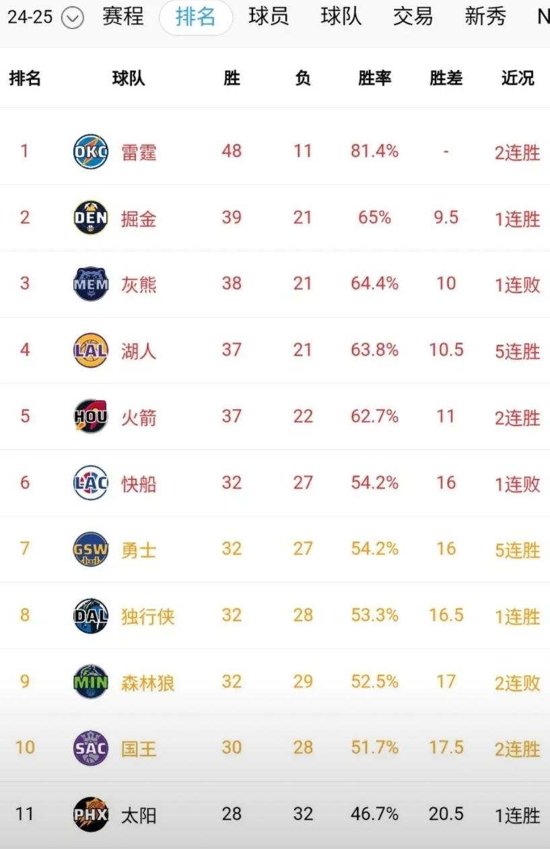Open the 独行侠 team name link

[x=148, y=616]
